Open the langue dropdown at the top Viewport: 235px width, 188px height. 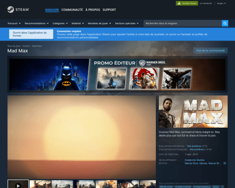pos(221,3)
